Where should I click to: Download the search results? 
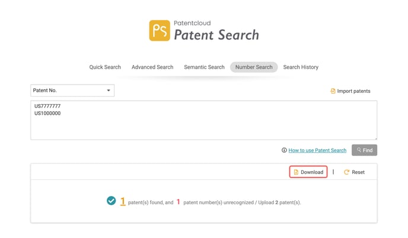click(x=308, y=172)
